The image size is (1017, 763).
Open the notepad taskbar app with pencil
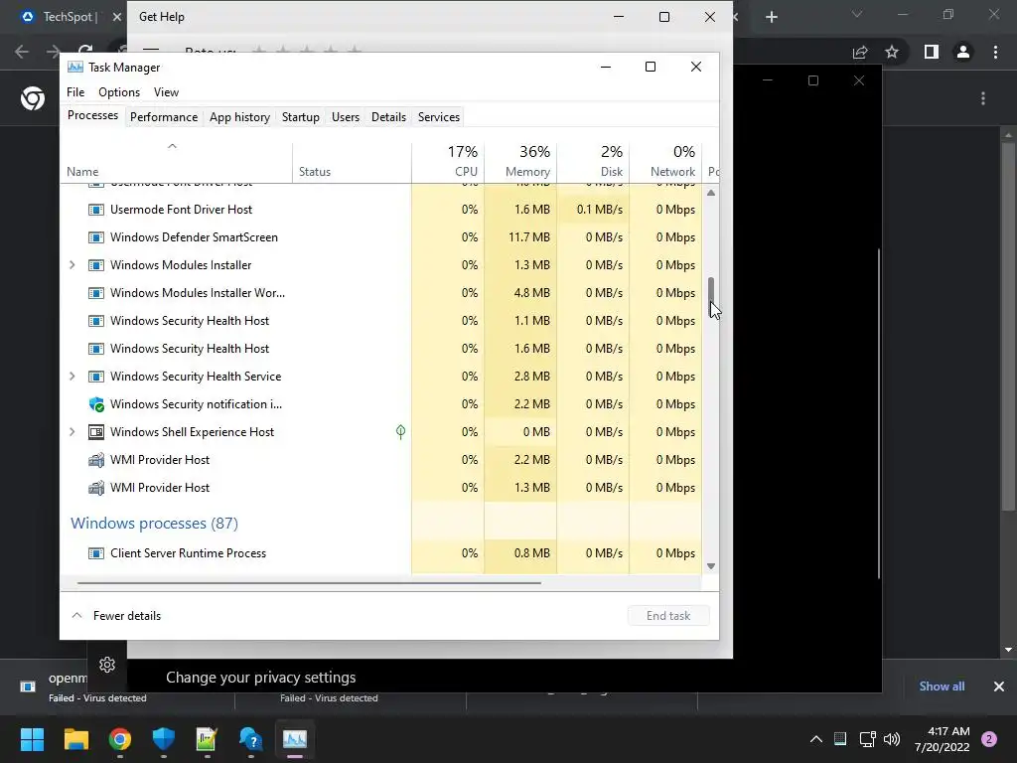tap(207, 739)
